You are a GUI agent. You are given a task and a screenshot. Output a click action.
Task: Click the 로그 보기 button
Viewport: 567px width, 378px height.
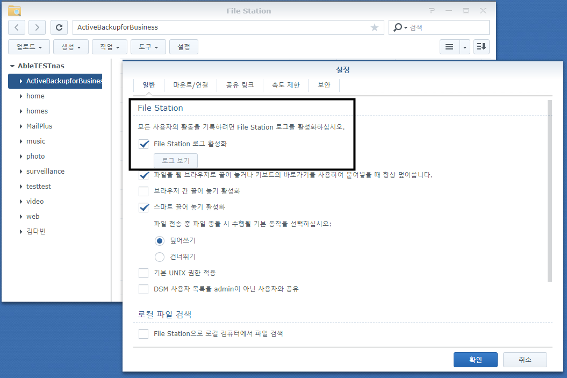tap(176, 161)
